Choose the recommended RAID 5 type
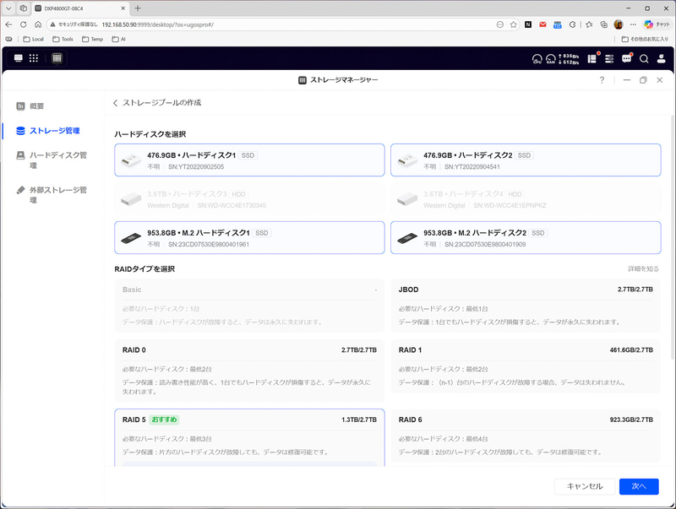This screenshot has height=509, width=676. [249, 437]
